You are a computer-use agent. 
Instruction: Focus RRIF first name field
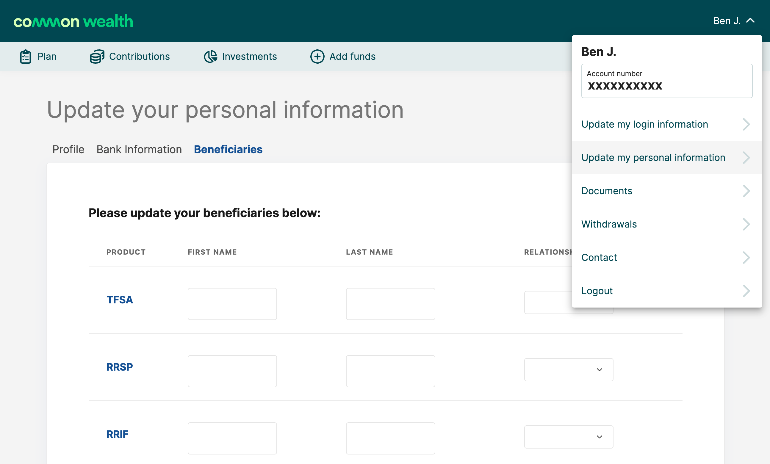232,438
